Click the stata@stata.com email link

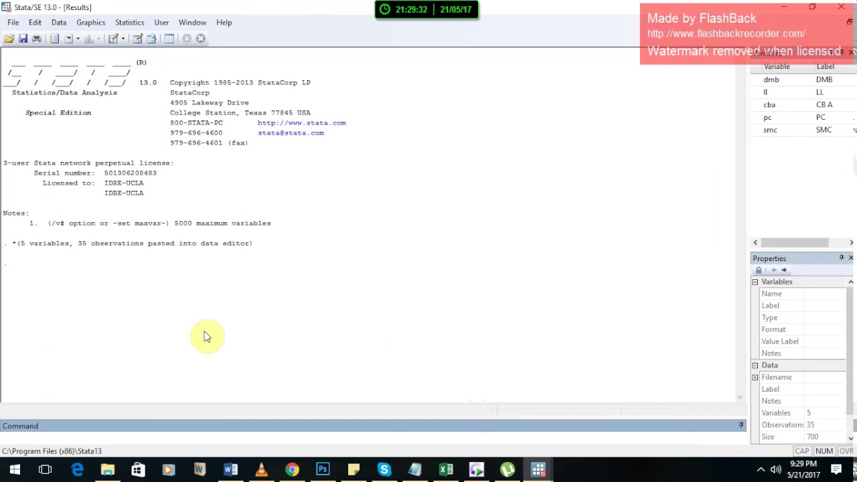coord(291,133)
